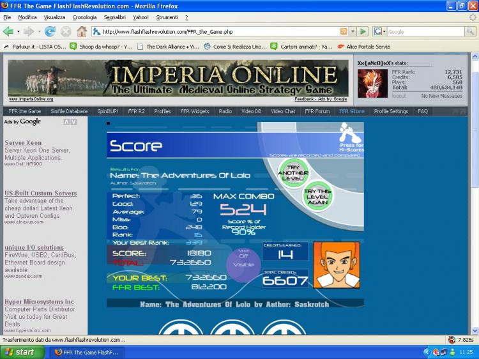Go to the home page icon
479x359 pixels.
[81, 31]
